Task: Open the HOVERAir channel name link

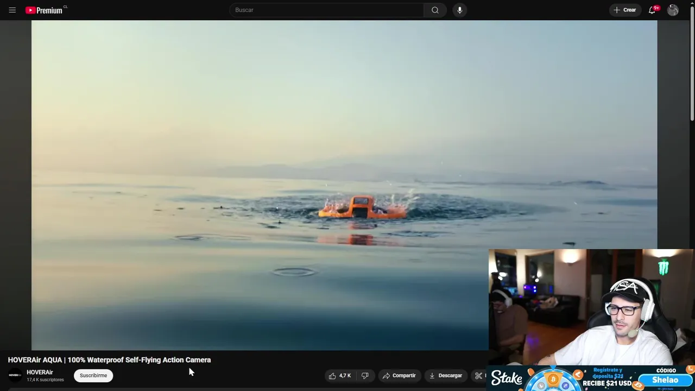Action: coord(40,373)
